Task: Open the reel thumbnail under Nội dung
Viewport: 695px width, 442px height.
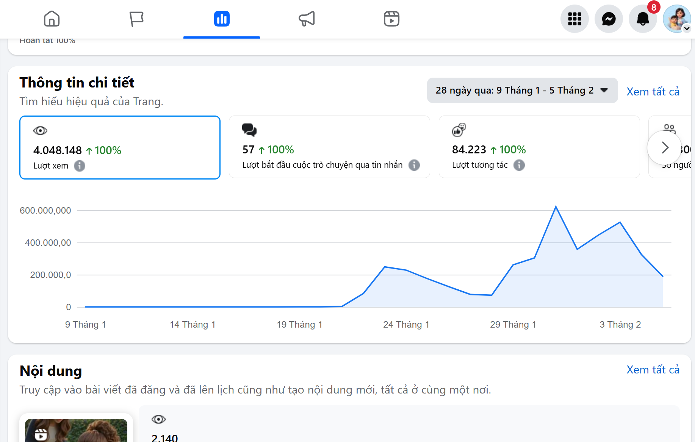Action: [x=76, y=430]
